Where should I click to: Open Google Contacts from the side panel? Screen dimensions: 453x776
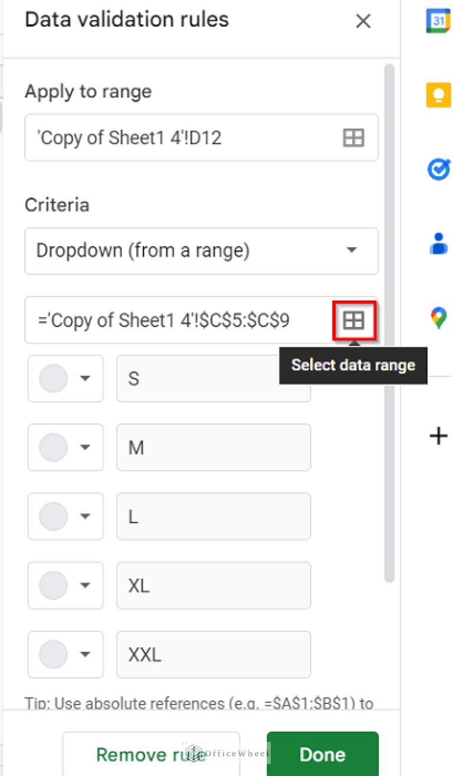pyautogui.click(x=438, y=244)
